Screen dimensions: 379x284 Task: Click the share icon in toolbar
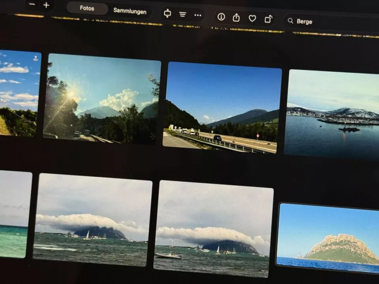[236, 18]
